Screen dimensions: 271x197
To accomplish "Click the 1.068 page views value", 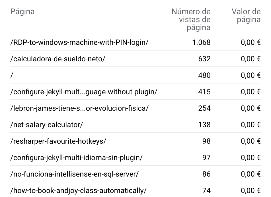I will tap(201, 43).
